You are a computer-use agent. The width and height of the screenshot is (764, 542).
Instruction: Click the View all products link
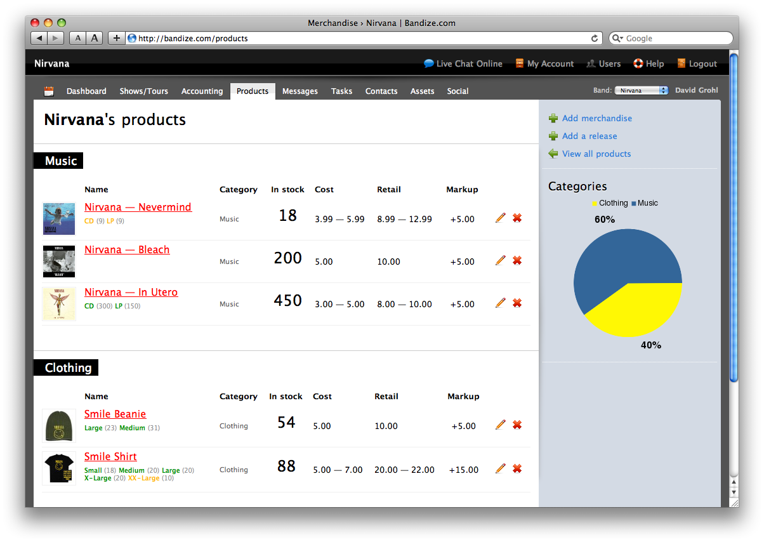point(596,154)
